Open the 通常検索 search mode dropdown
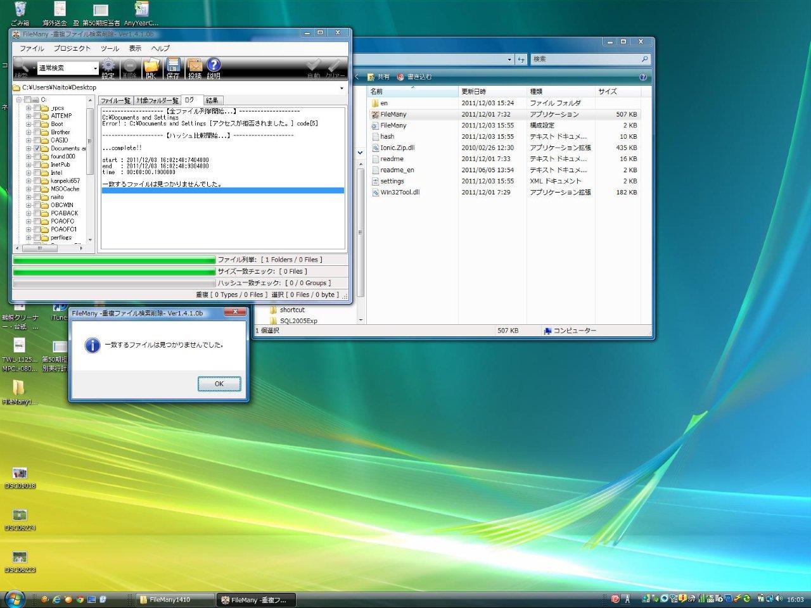 [x=95, y=68]
